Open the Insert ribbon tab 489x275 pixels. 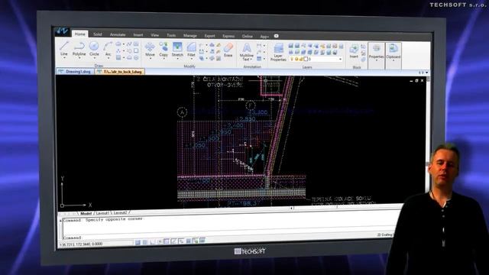pyautogui.click(x=138, y=35)
